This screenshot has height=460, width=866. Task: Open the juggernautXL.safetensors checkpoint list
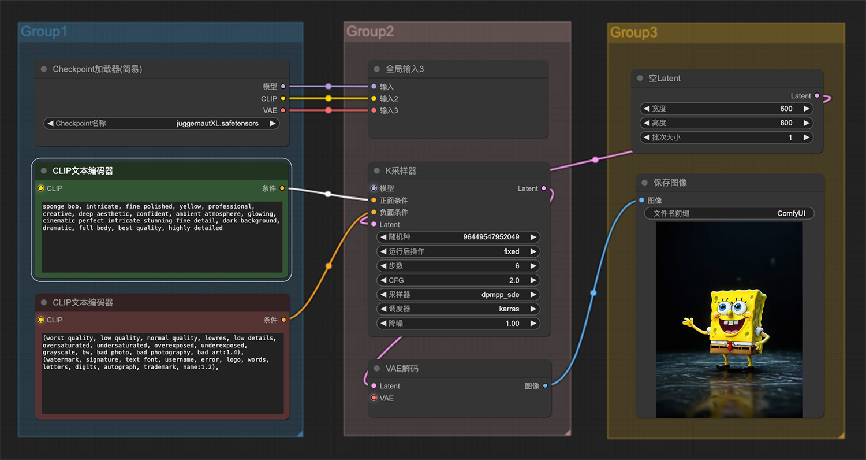[x=162, y=124]
